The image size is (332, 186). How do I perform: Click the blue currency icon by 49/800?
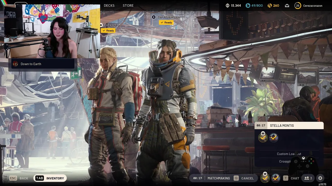point(248,5)
